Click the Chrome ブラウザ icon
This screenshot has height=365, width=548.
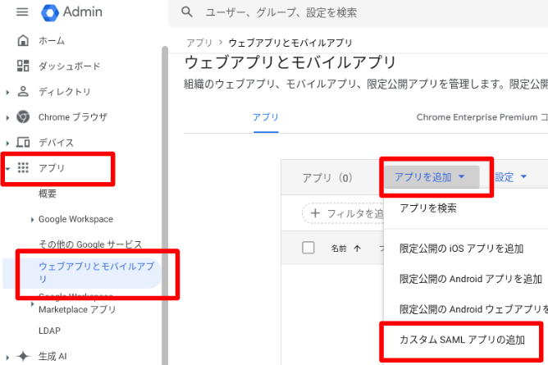point(23,116)
